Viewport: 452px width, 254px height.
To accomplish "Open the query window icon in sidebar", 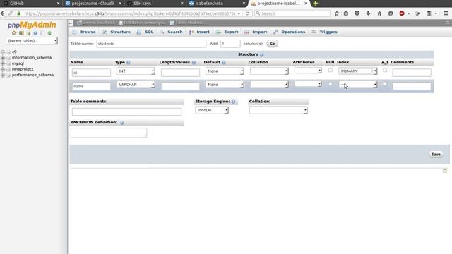I will tap(28, 33).
